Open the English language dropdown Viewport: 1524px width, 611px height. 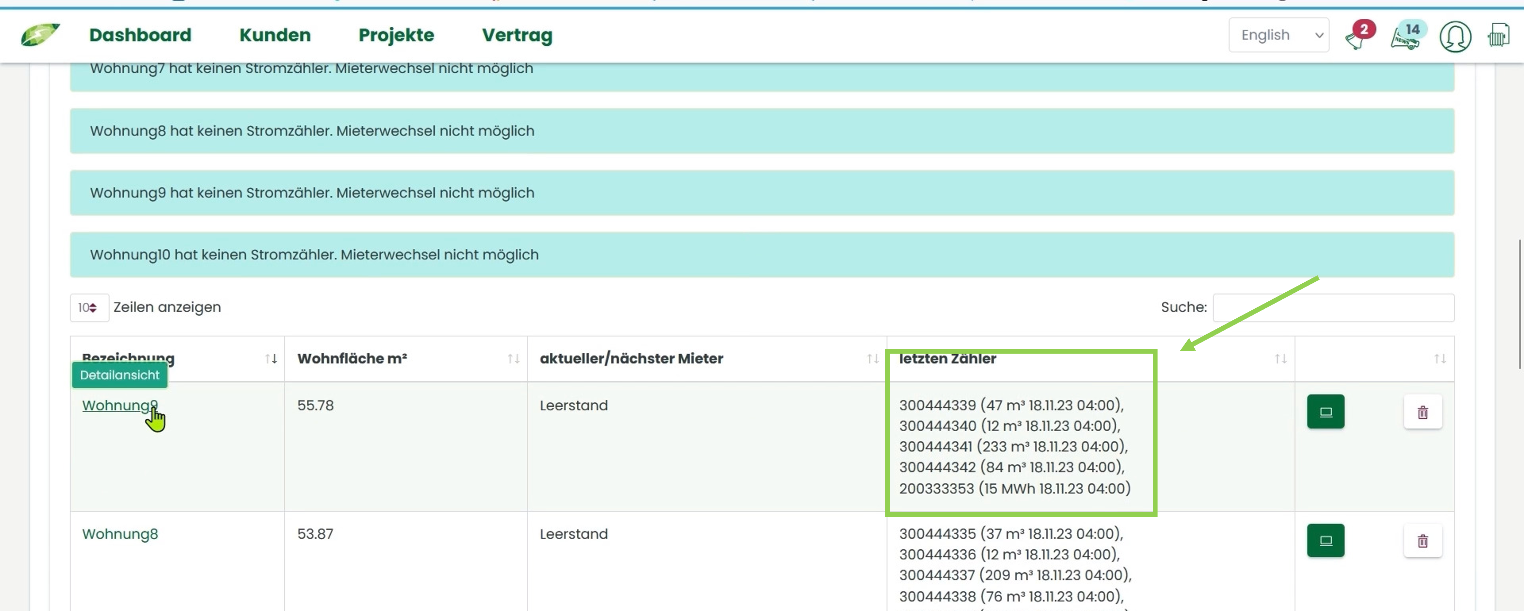coord(1278,35)
